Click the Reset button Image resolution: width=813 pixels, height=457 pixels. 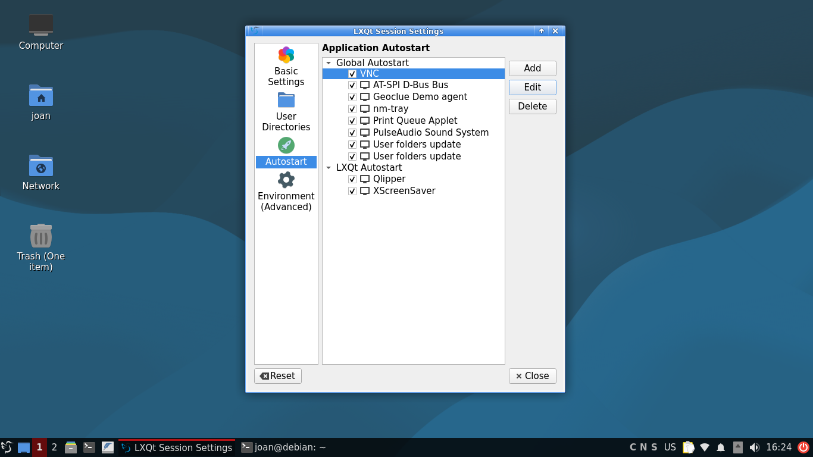278,376
